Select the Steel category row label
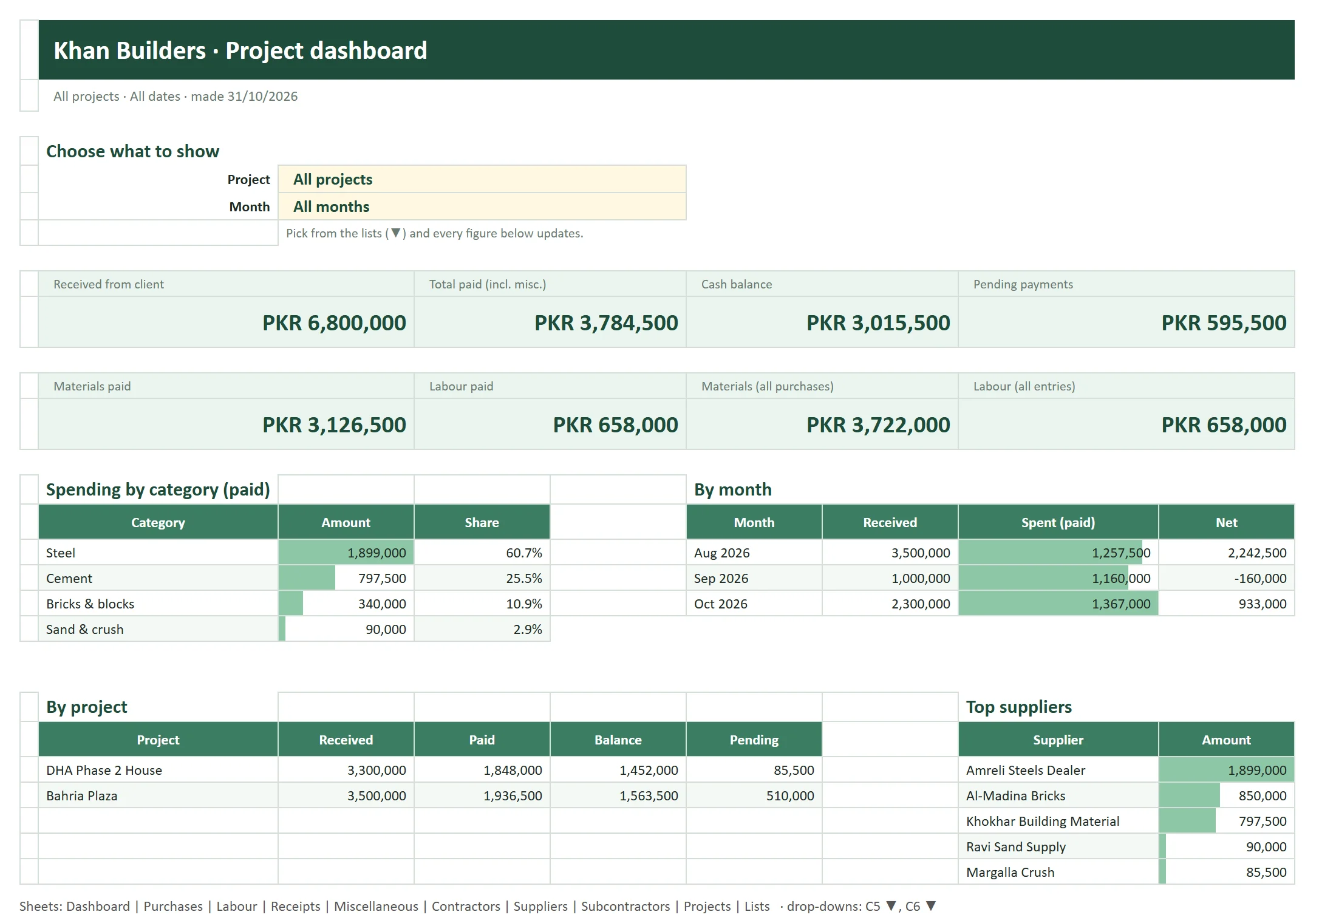 158,553
